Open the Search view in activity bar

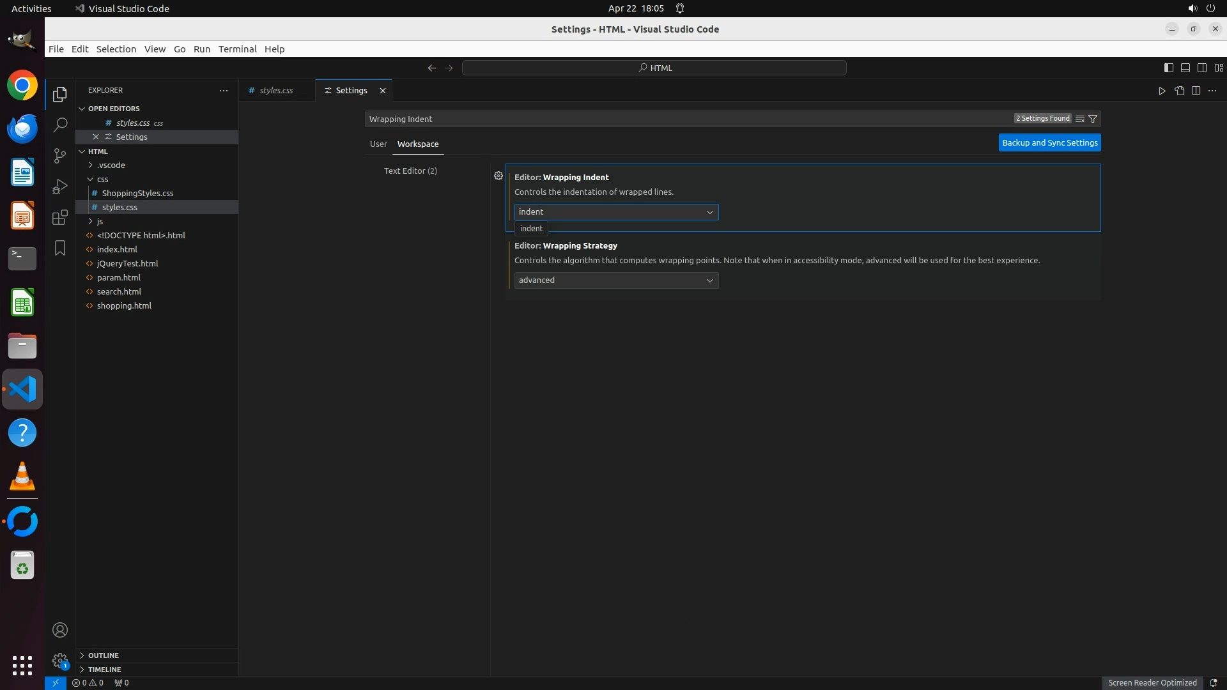click(x=60, y=125)
